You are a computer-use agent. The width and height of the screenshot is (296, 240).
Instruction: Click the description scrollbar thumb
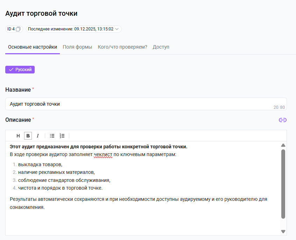[x=283, y=184]
